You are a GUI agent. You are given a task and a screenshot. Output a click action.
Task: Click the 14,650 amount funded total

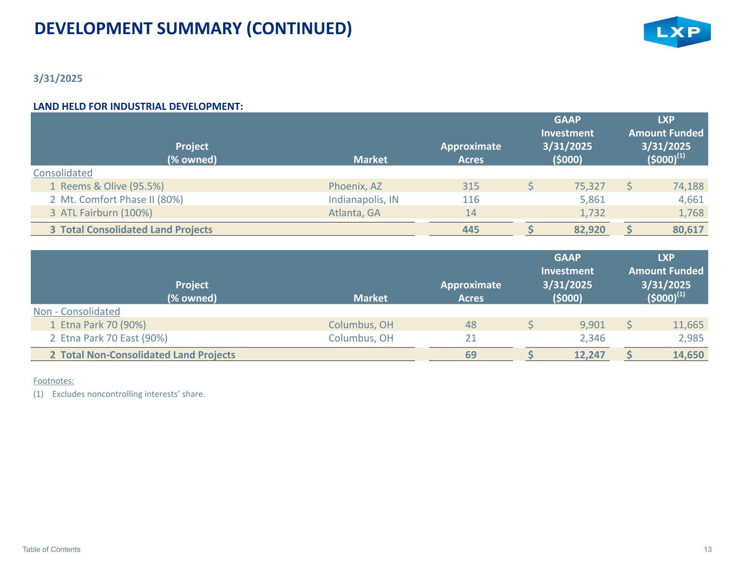click(687, 355)
